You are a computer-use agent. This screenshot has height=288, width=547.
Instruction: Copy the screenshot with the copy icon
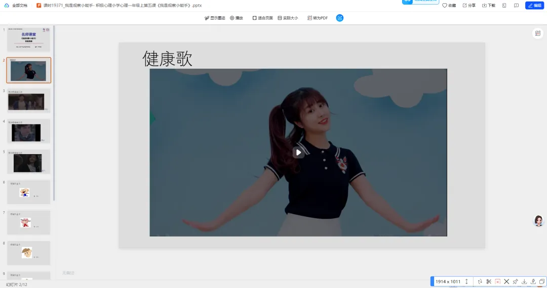pyautogui.click(x=542, y=282)
